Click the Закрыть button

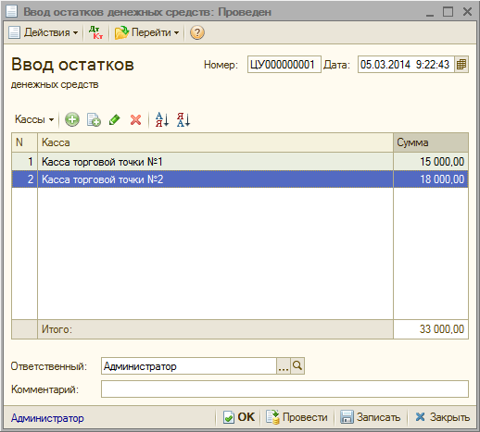(442, 417)
